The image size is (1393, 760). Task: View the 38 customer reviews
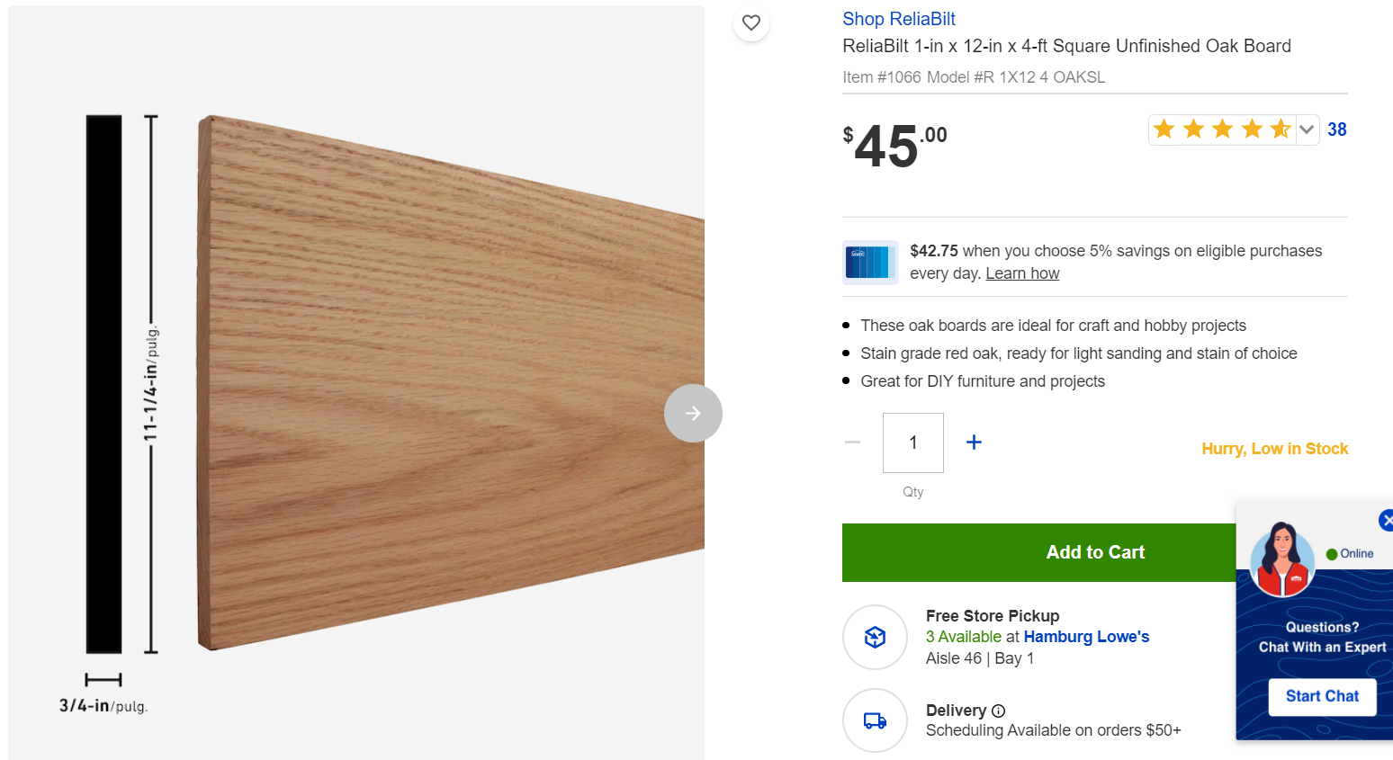pos(1336,129)
